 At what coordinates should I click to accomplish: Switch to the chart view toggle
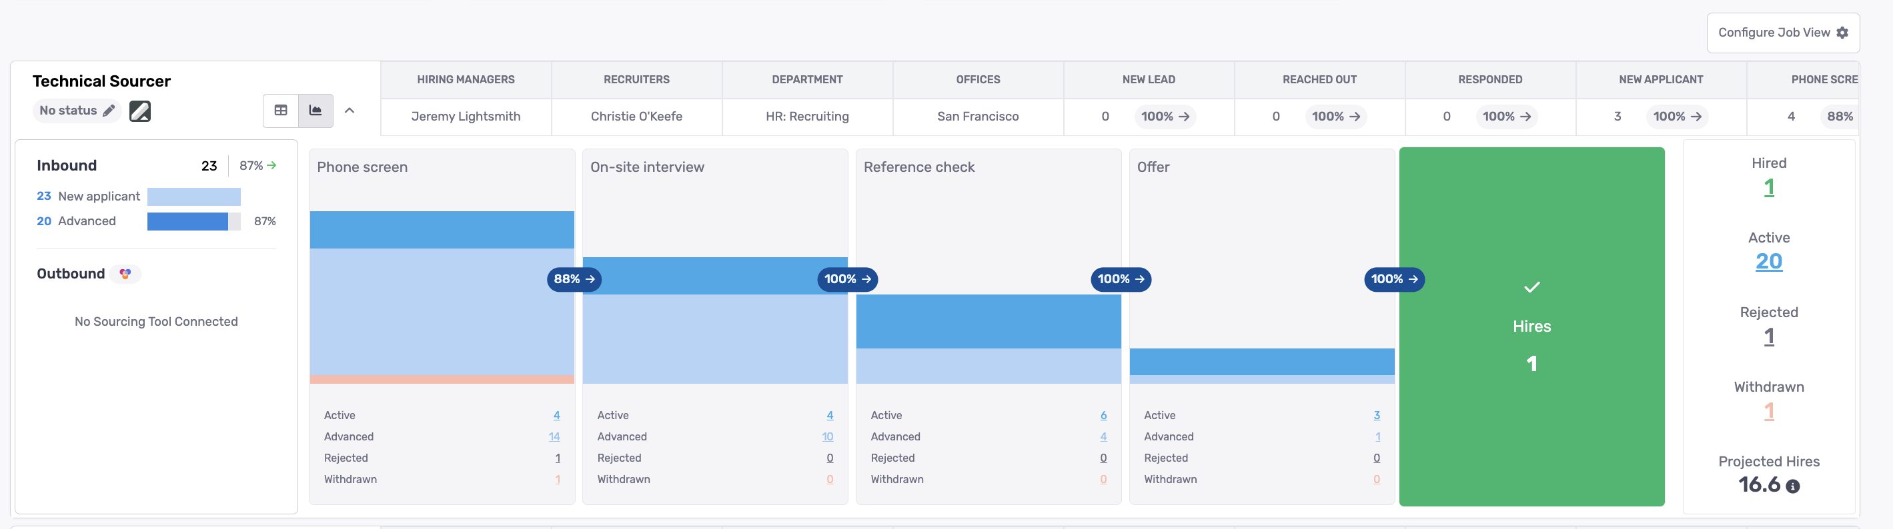coord(315,110)
